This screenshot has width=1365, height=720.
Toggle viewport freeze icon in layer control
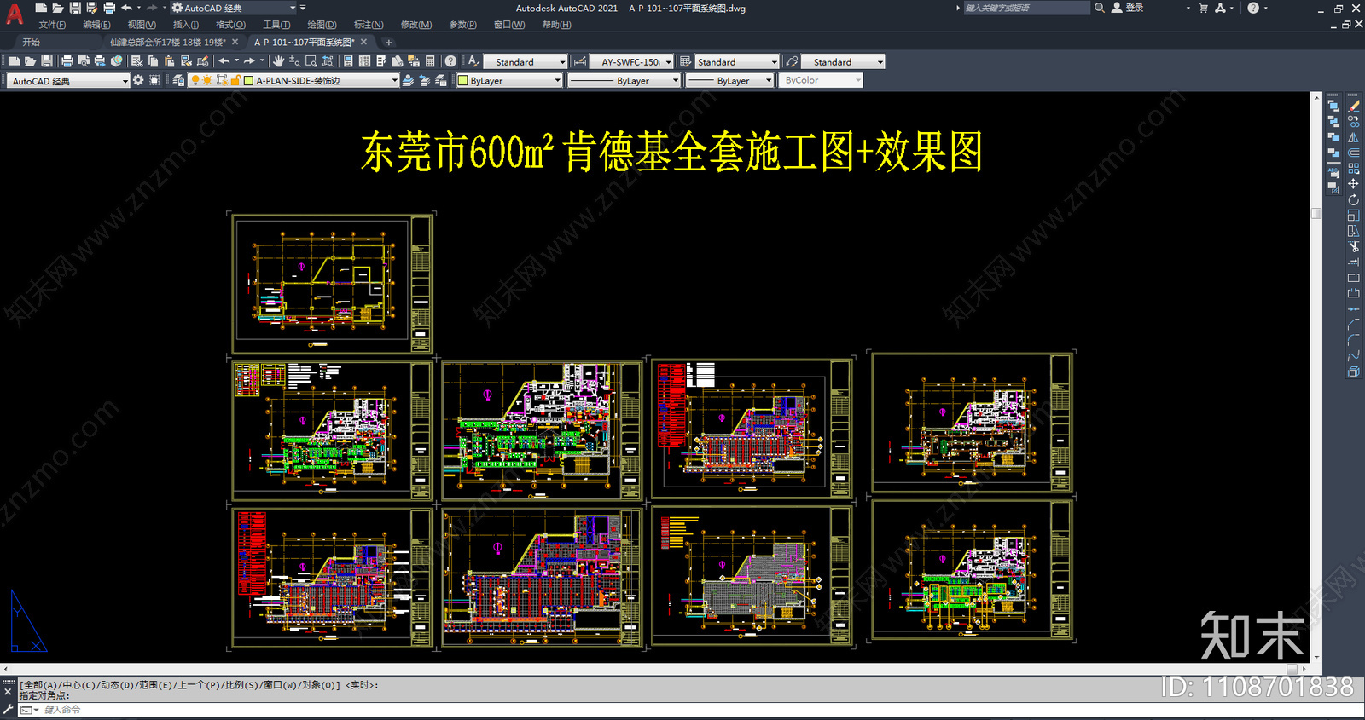click(222, 80)
